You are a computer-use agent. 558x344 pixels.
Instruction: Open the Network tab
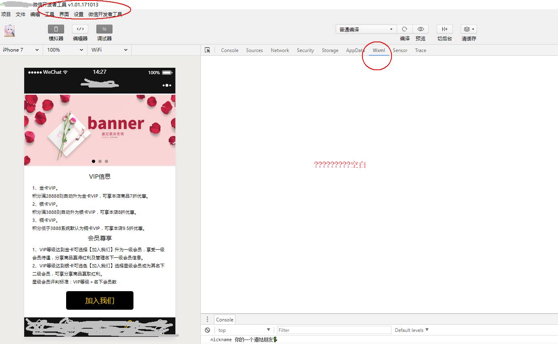coord(280,50)
